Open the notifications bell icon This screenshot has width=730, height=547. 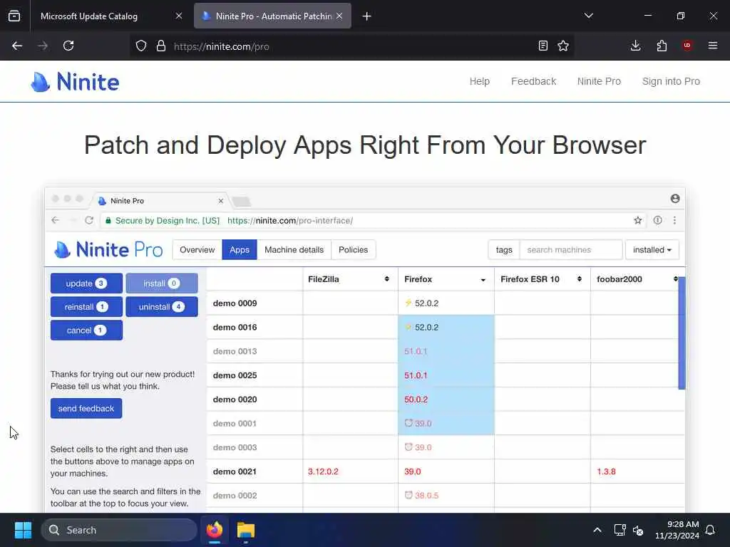(711, 530)
